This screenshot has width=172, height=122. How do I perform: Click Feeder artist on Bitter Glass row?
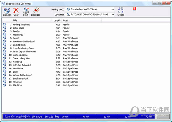coord(66,28)
